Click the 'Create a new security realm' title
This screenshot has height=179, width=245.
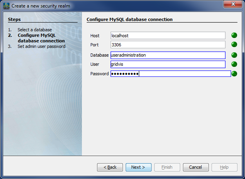coord(41,6)
